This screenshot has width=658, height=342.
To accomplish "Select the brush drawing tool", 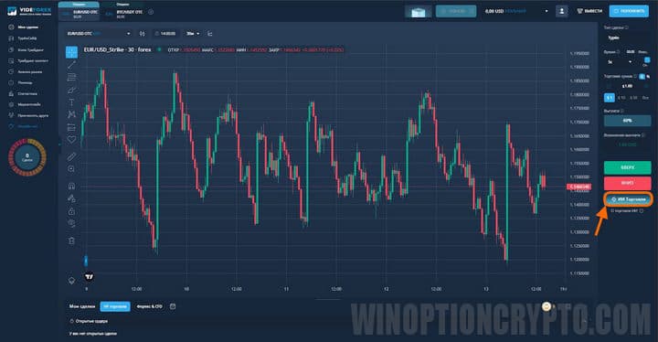I will [72, 90].
